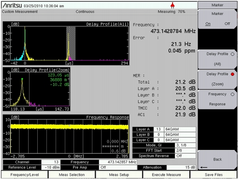Open the Meas Setup menu

pos(119,175)
